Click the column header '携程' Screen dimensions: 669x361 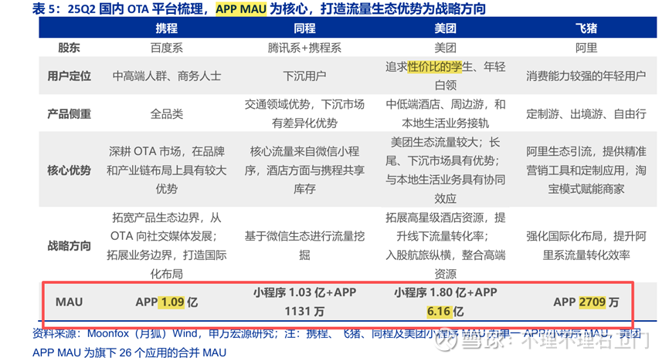[166, 28]
